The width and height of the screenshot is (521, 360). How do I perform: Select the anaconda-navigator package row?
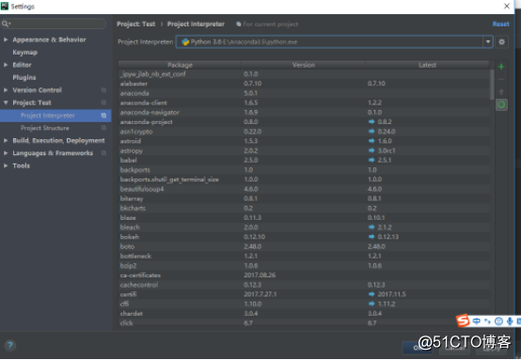coord(304,113)
